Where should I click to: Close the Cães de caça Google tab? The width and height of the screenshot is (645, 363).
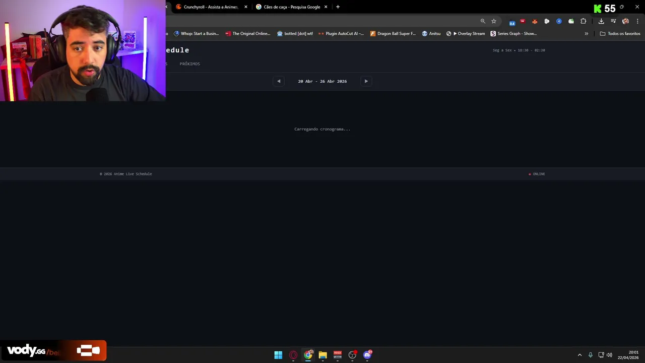[326, 7]
